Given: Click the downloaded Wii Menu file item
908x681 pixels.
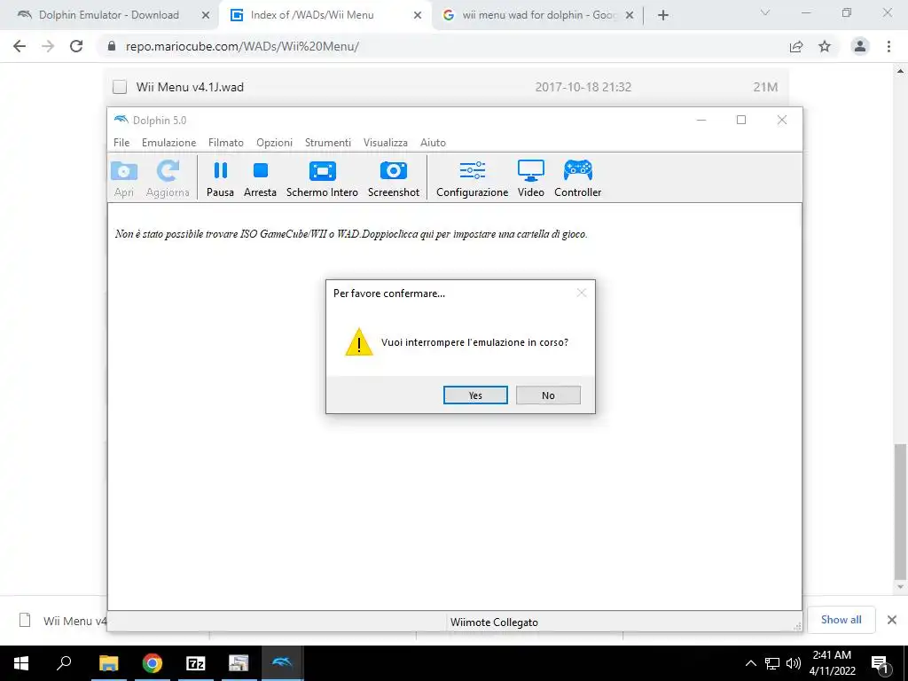Looking at the screenshot, I should pyautogui.click(x=63, y=621).
